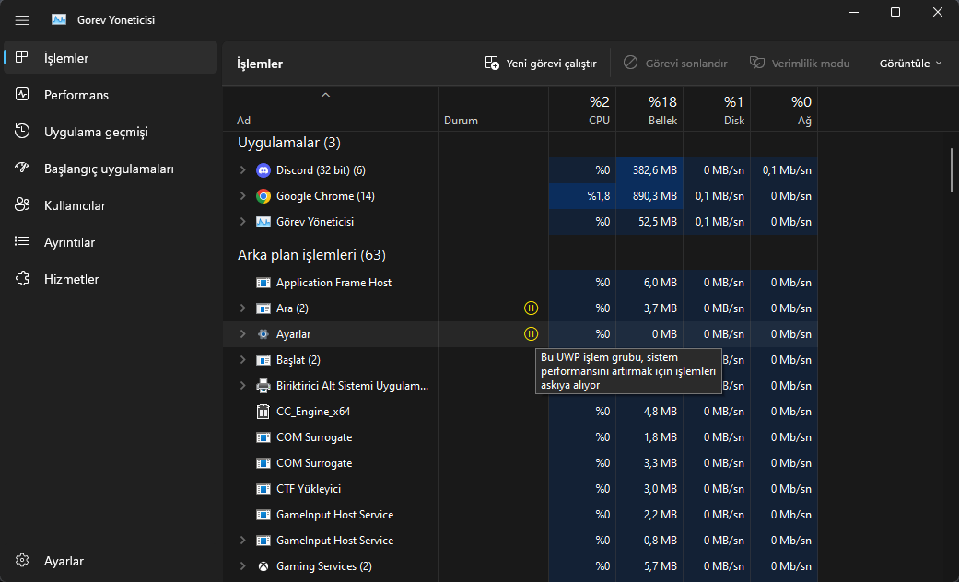Click the Gaming Services Xbox icon
959x582 pixels.
[263, 566]
